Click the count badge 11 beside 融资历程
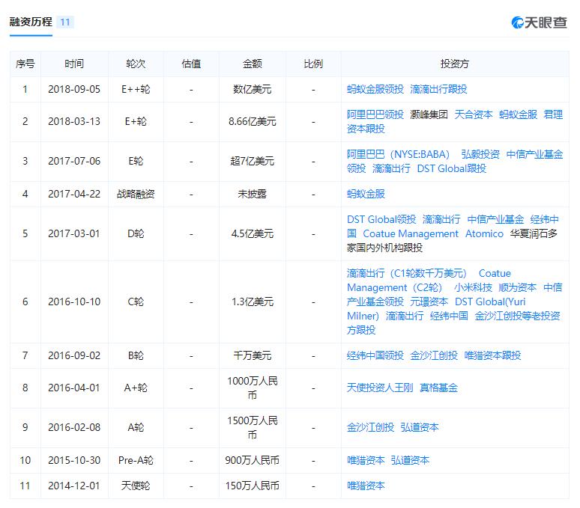 coord(65,22)
